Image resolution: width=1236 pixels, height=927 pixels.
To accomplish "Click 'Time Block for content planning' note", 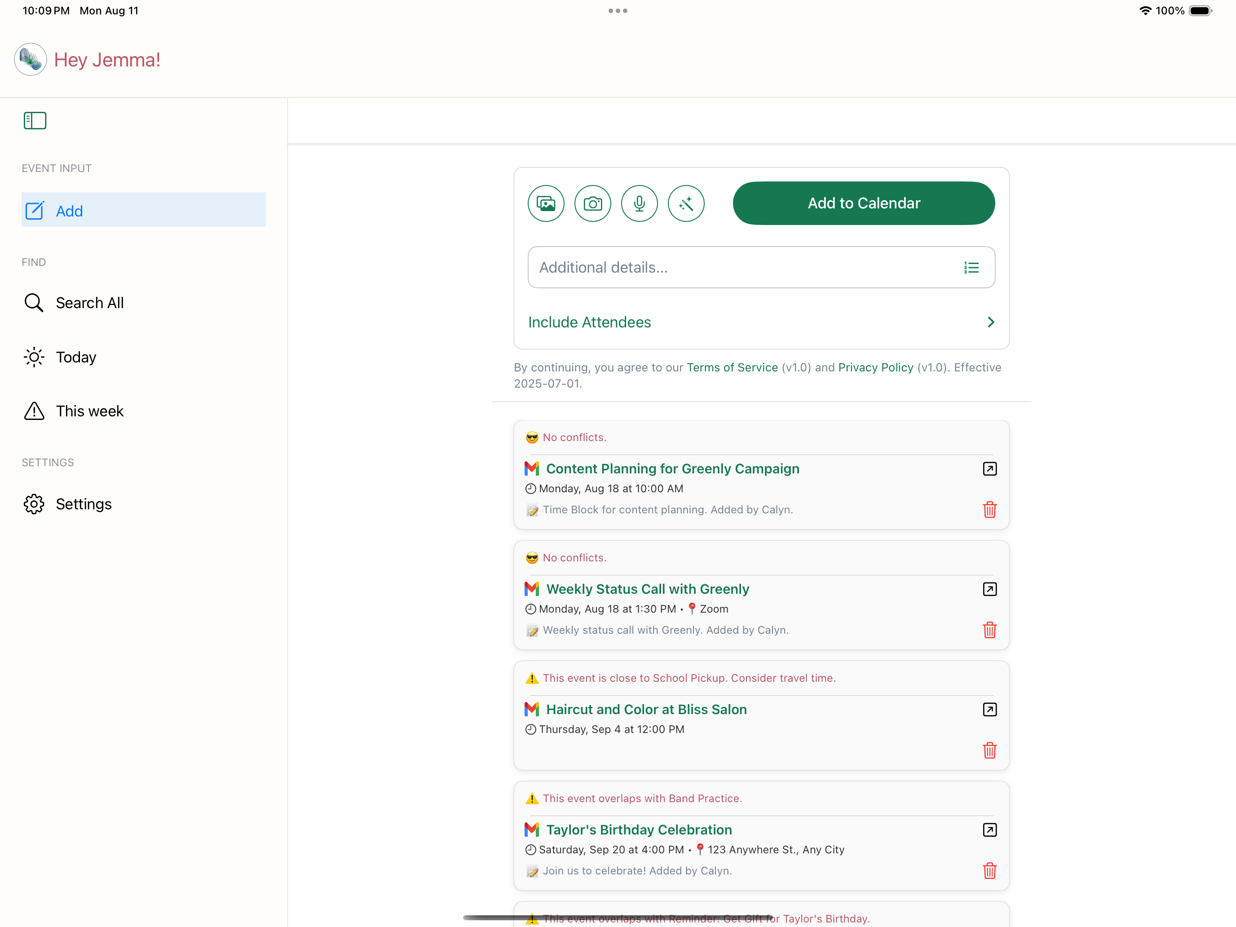I will (x=668, y=510).
